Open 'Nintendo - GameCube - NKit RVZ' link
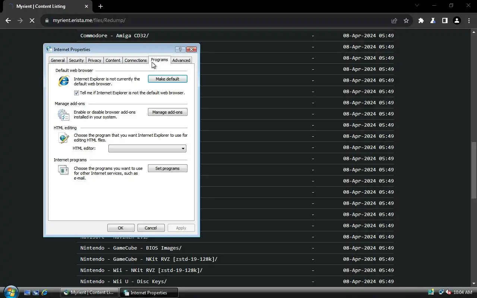The width and height of the screenshot is (477, 298). [149, 259]
